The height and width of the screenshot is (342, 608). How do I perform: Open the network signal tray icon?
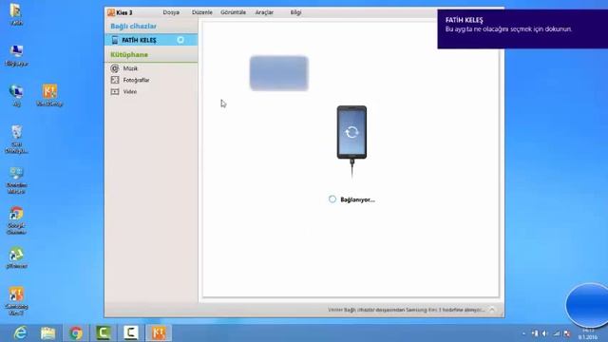coord(557,333)
